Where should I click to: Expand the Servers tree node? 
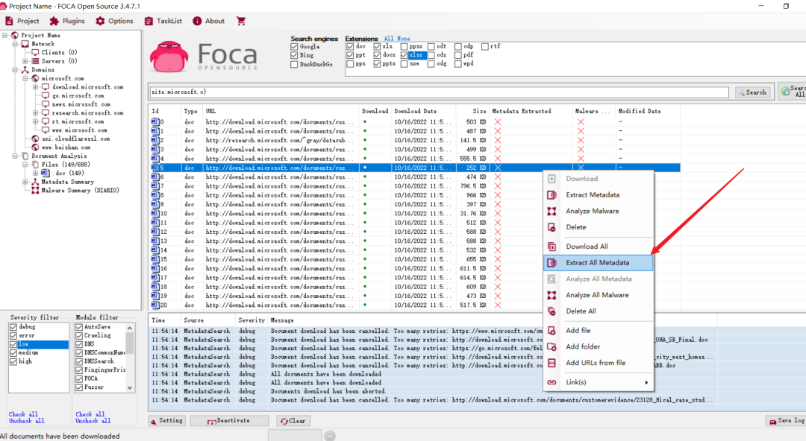click(25, 61)
